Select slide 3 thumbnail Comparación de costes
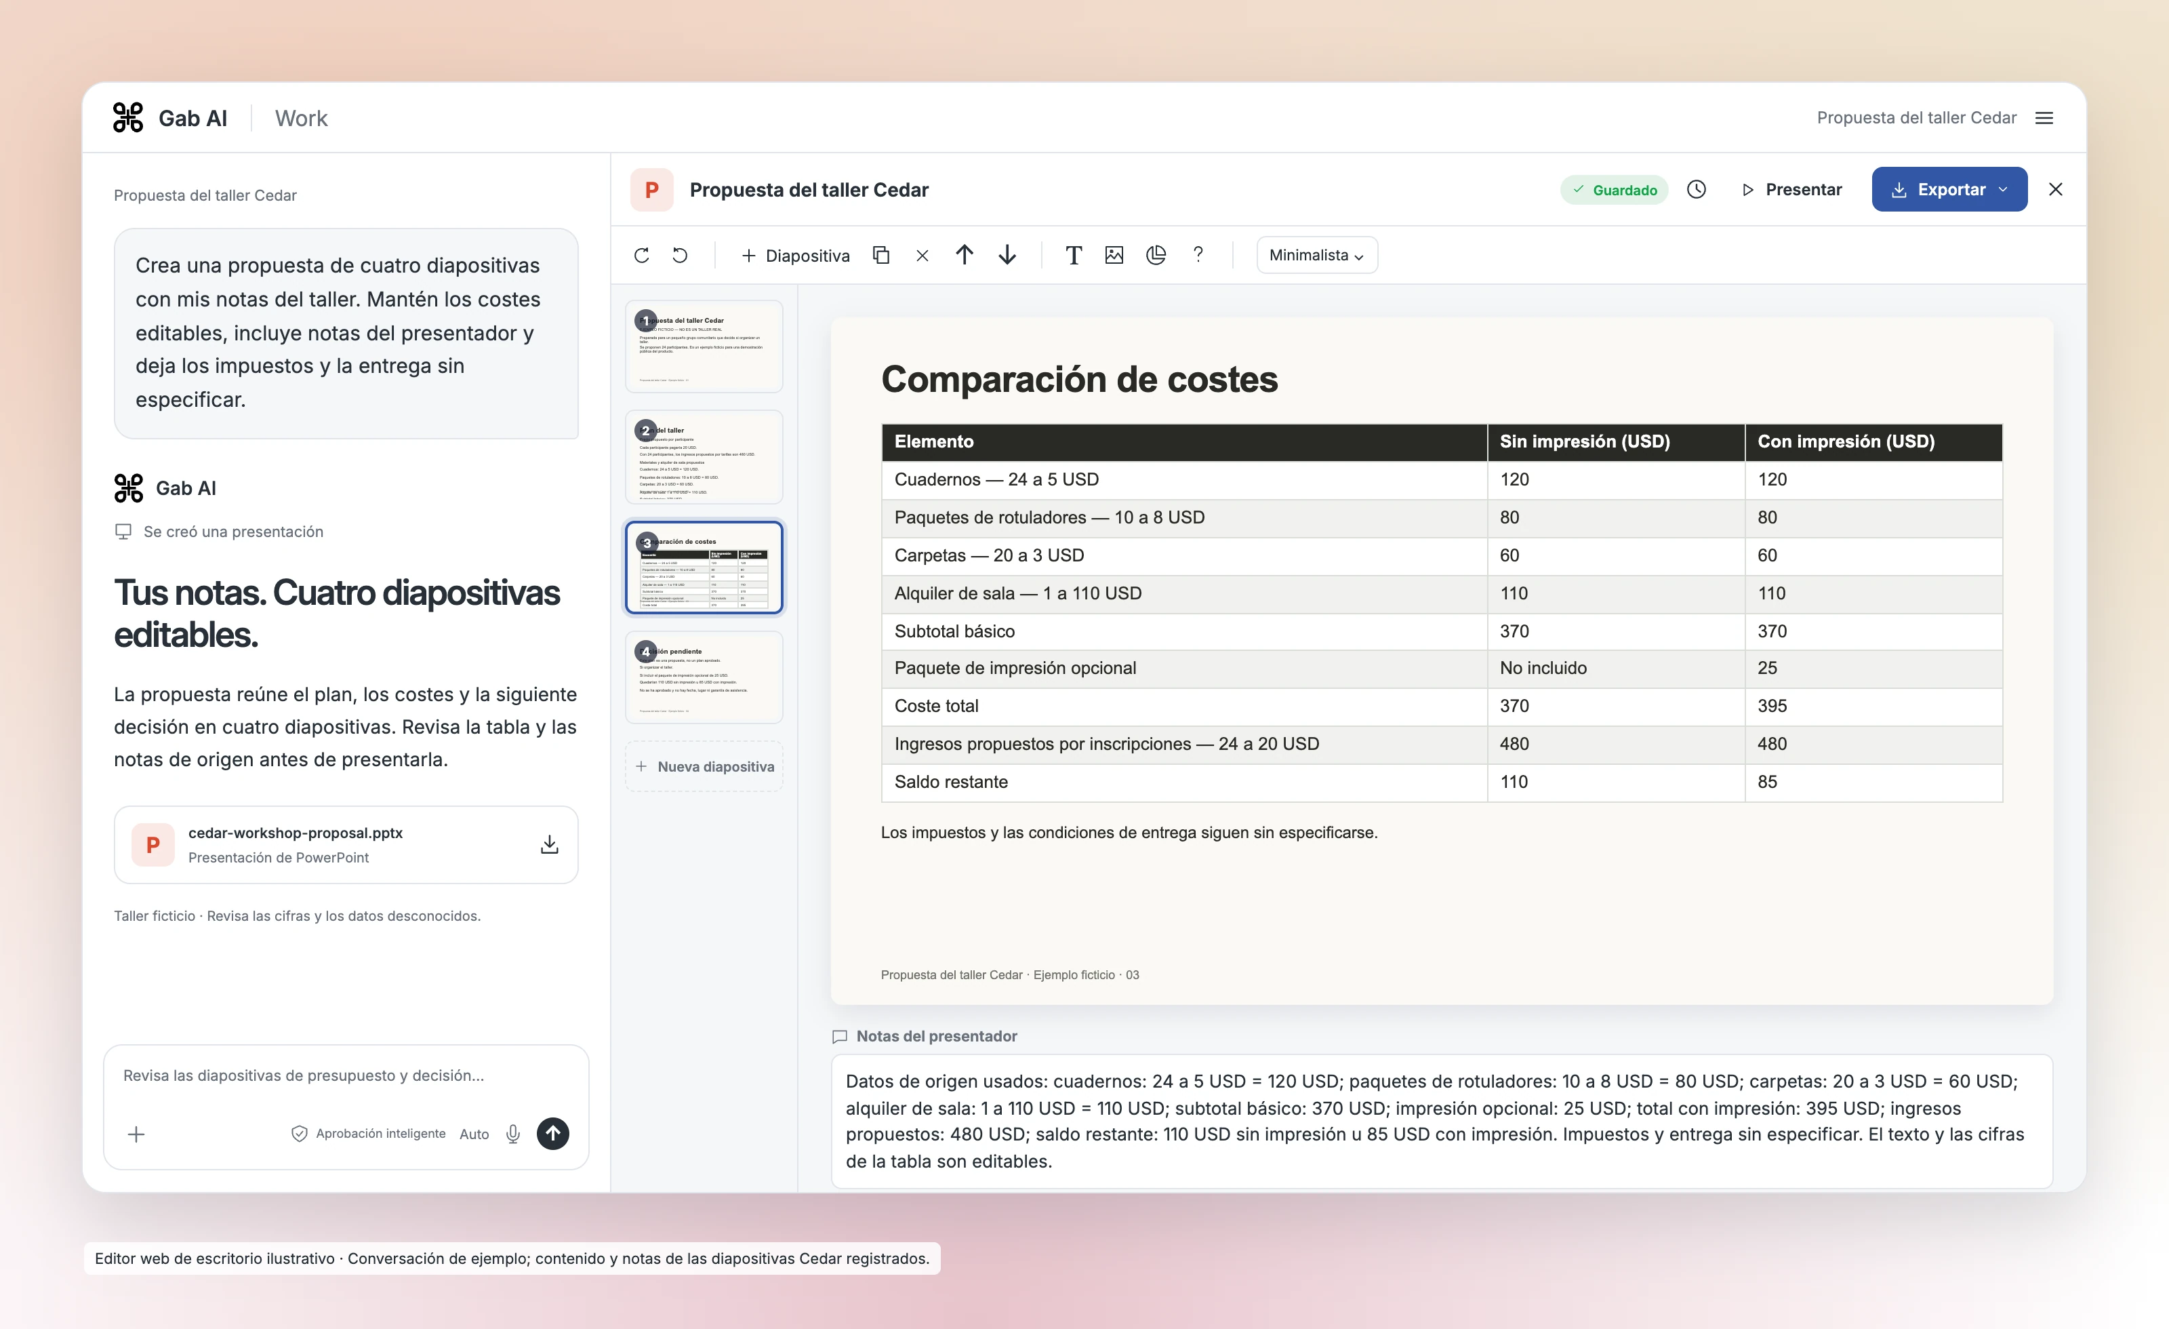Image resolution: width=2169 pixels, height=1329 pixels. point(704,567)
